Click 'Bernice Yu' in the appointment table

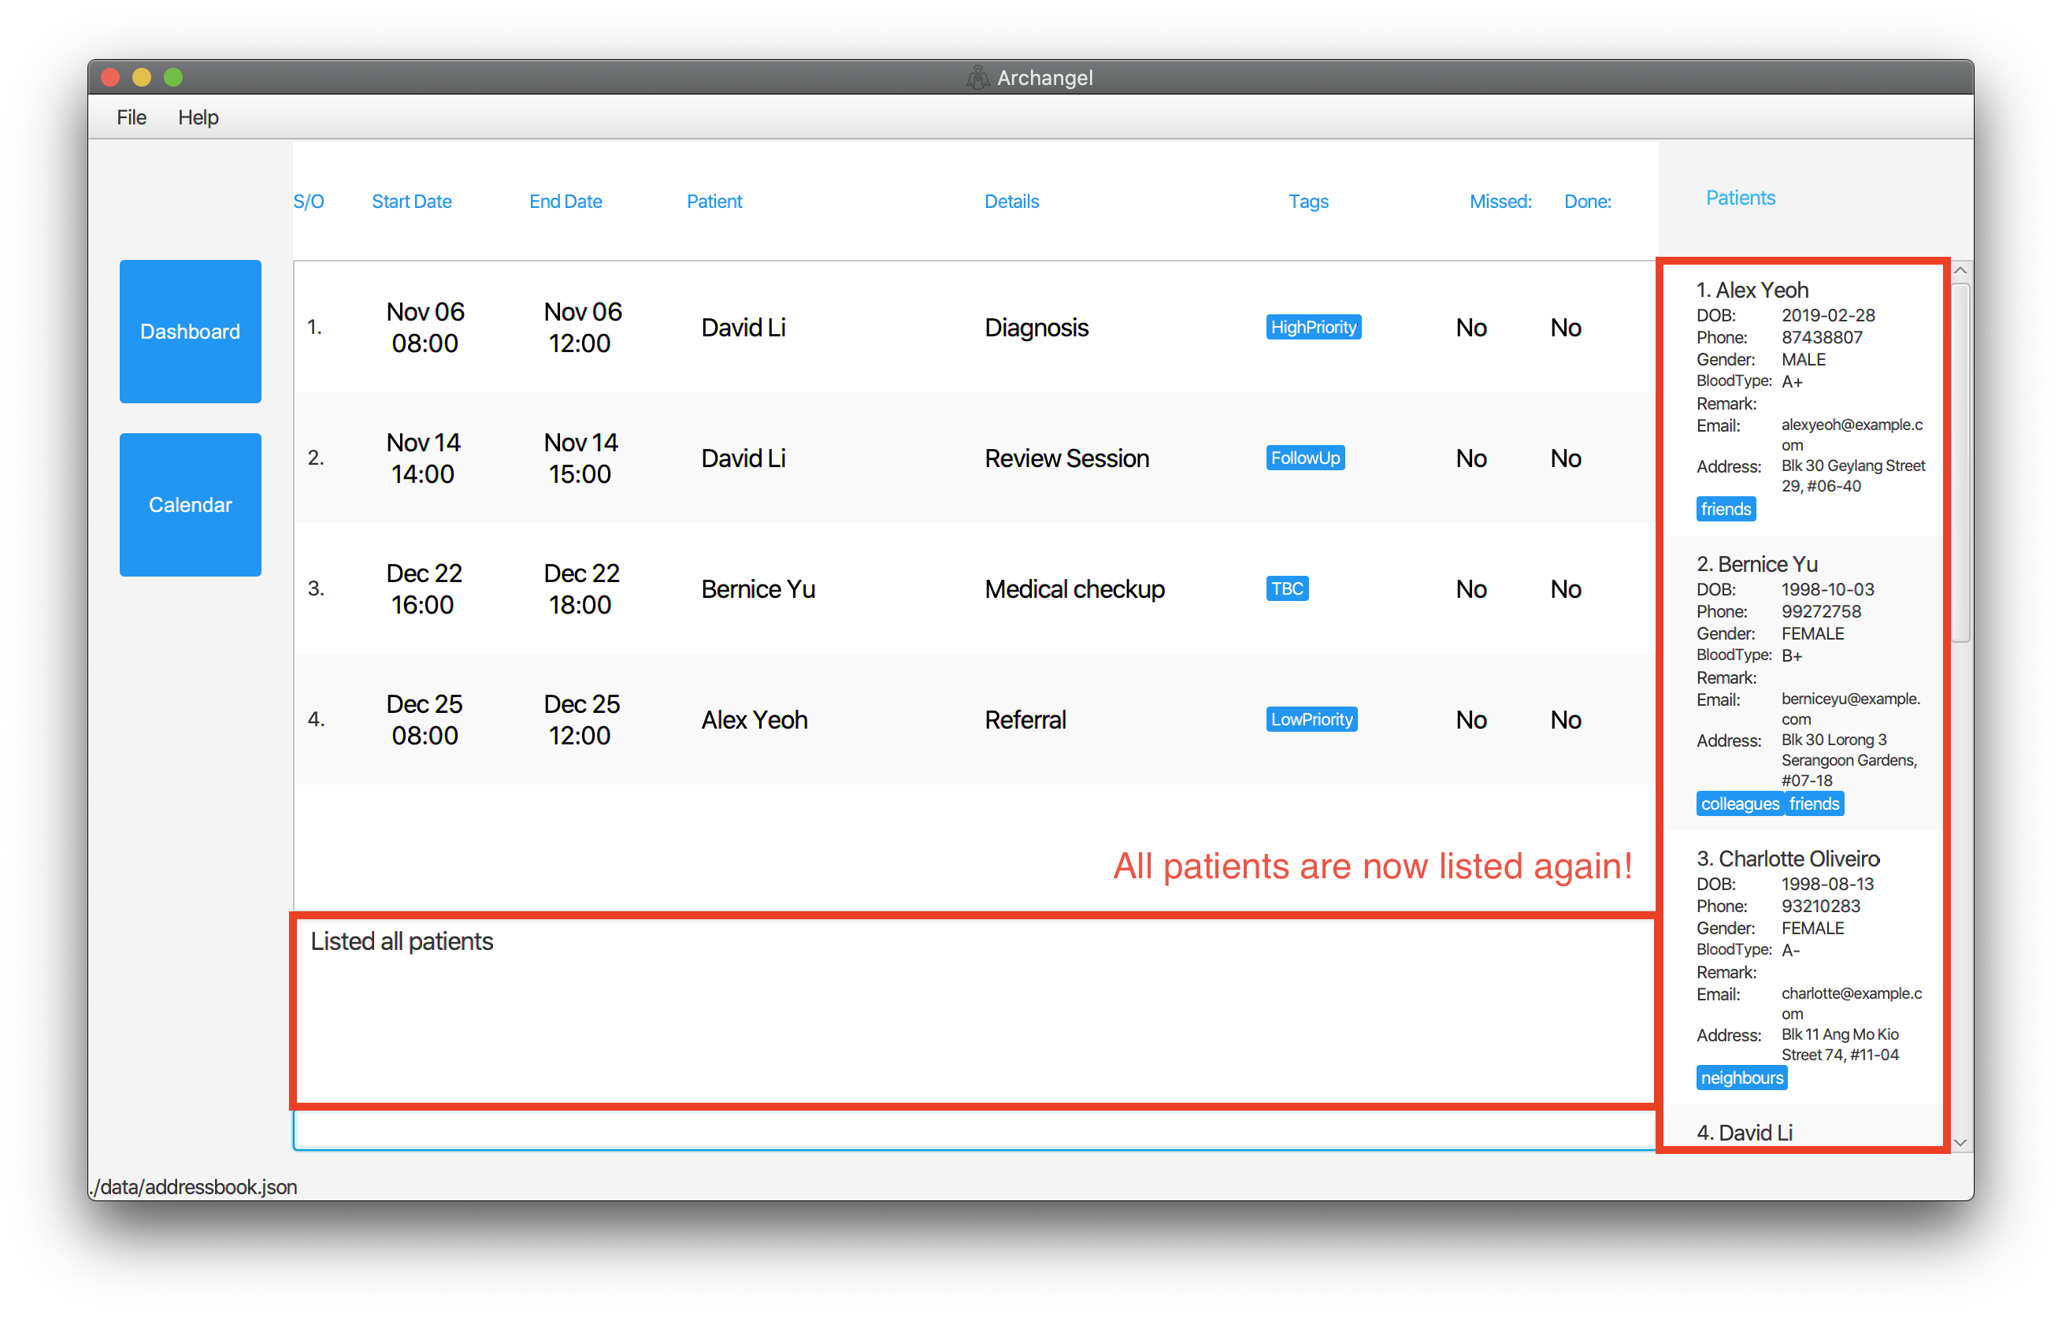click(x=757, y=590)
